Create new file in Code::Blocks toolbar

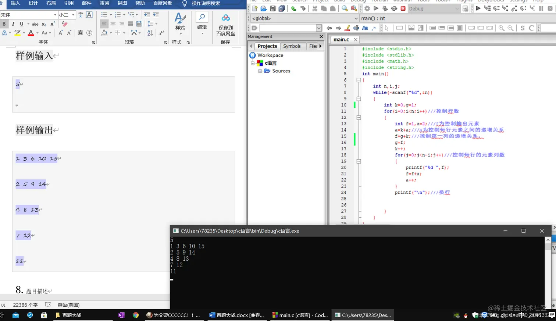[x=254, y=8]
